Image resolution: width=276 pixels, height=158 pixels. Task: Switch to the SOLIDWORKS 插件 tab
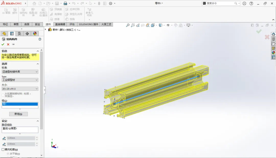(x=88, y=24)
